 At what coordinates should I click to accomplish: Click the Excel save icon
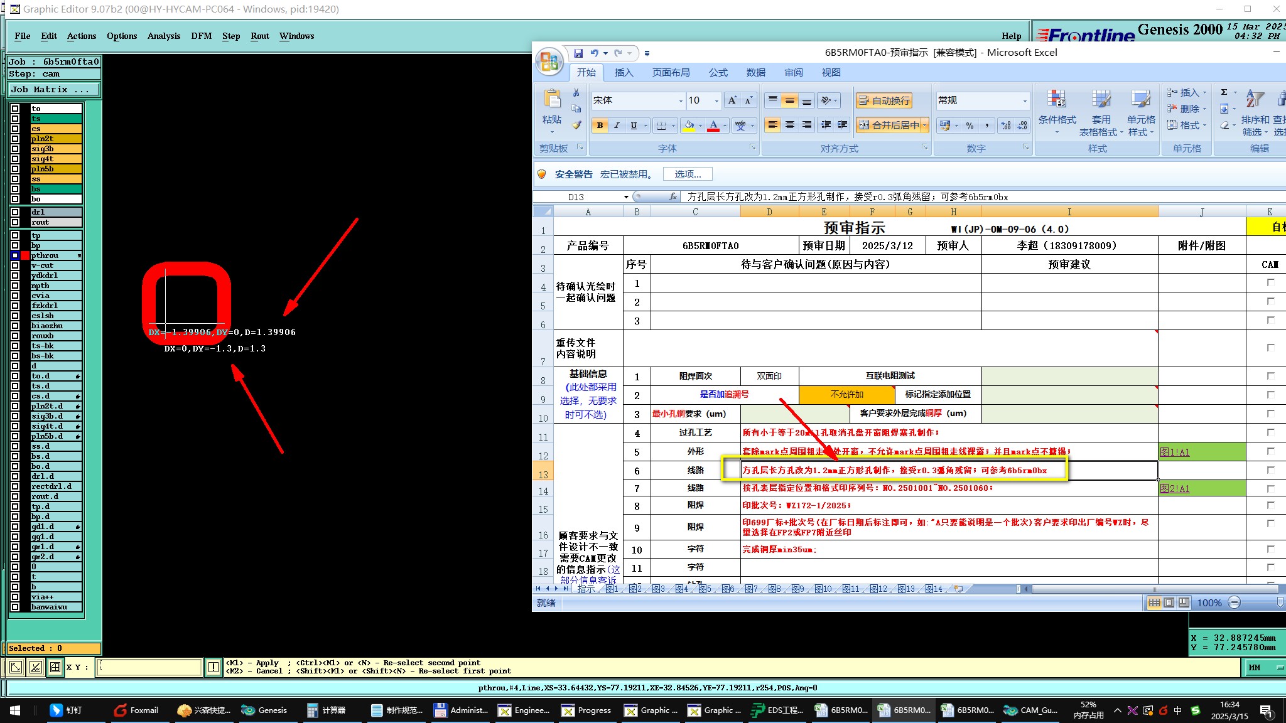point(578,53)
